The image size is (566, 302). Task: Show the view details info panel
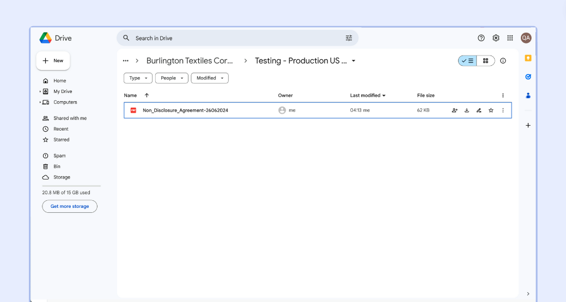tap(503, 61)
